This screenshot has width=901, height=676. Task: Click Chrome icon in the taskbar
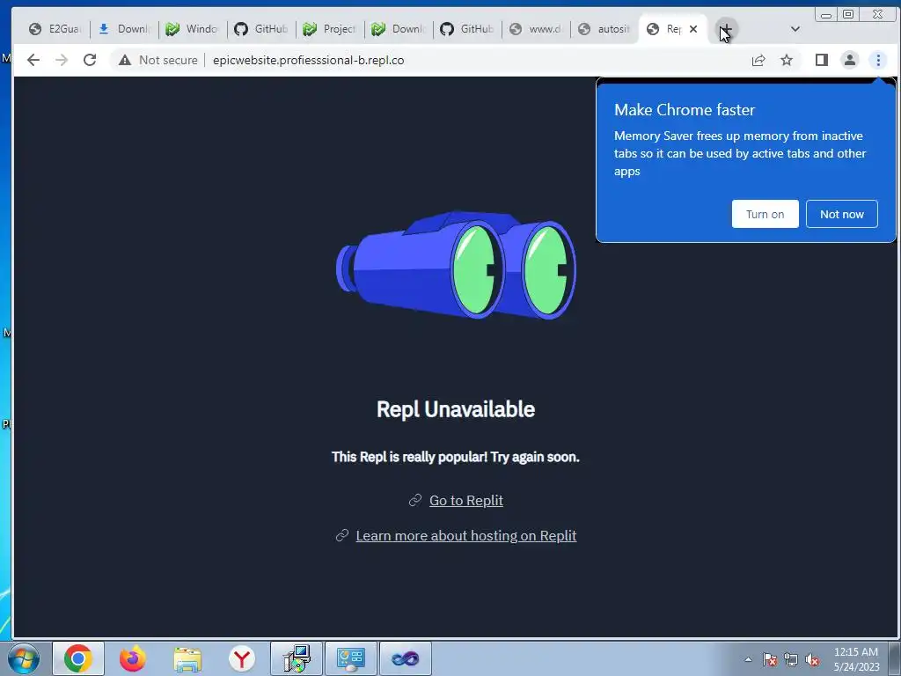click(x=78, y=658)
